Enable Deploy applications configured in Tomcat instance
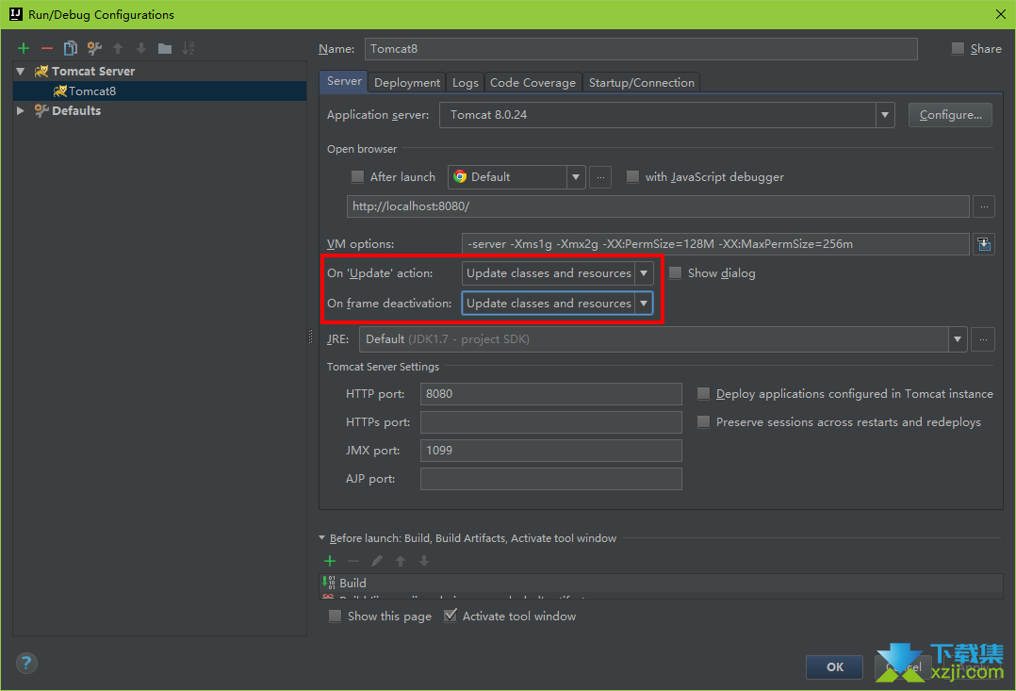The height and width of the screenshot is (691, 1016). [703, 393]
